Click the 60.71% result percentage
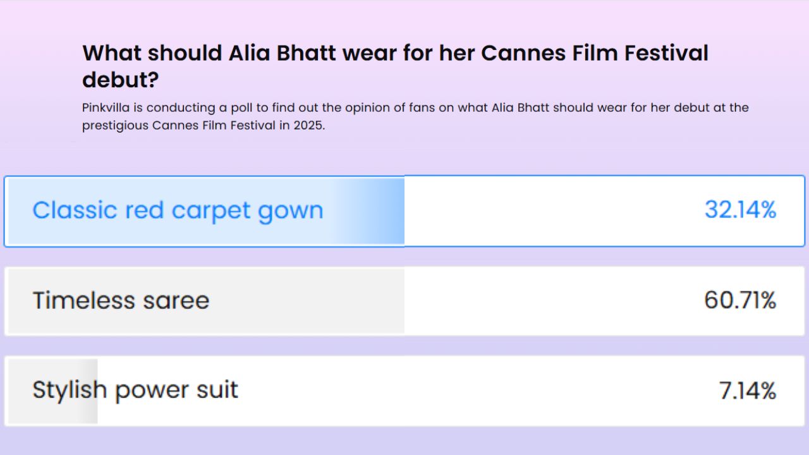The image size is (809, 455). point(740,300)
